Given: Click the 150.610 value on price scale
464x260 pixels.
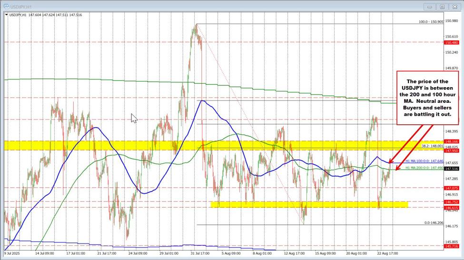Looking at the screenshot, I should (x=452, y=37).
